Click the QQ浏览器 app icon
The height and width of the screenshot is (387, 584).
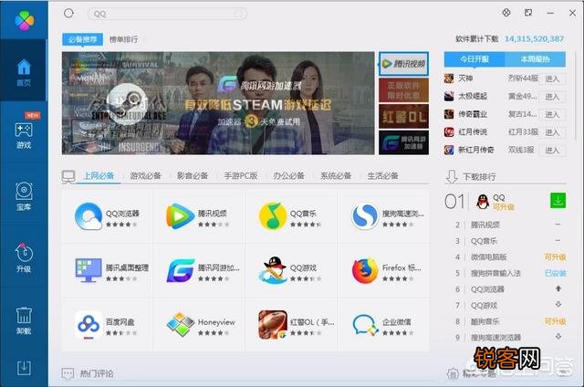coord(88,216)
